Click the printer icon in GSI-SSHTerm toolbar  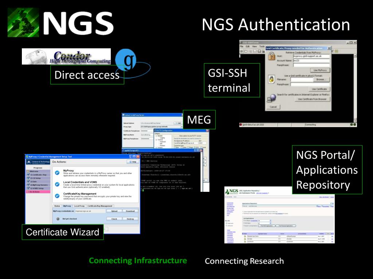click(259, 51)
